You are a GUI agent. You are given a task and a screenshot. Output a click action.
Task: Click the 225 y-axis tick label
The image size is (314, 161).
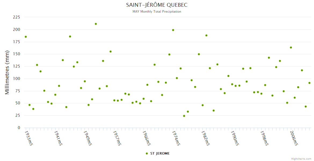point(17,17)
